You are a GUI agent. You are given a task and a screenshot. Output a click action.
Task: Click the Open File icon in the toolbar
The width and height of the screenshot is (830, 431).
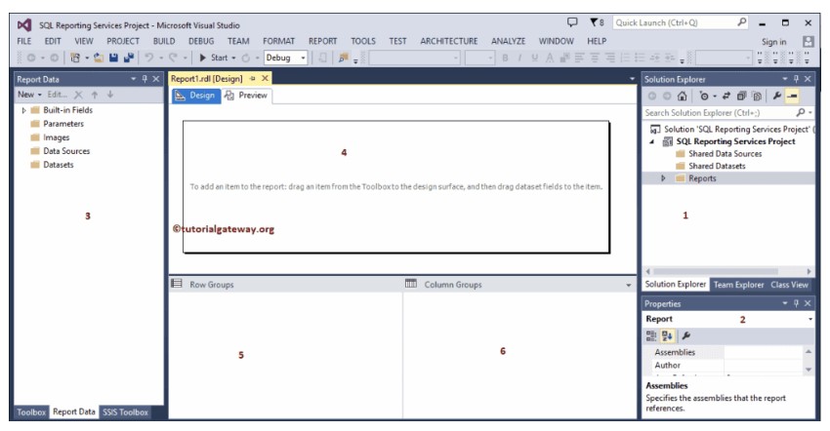pyautogui.click(x=99, y=58)
